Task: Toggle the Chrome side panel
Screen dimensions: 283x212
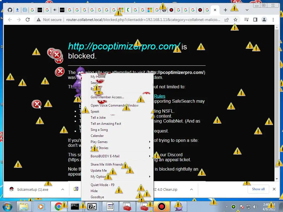Action: 255,20
